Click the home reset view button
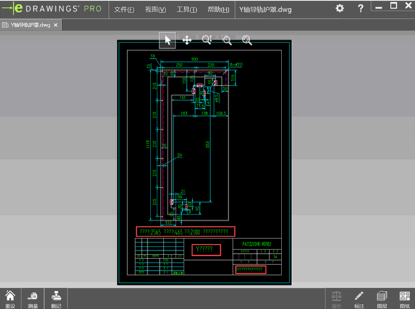The width and height of the screenshot is (415, 309). 10,298
